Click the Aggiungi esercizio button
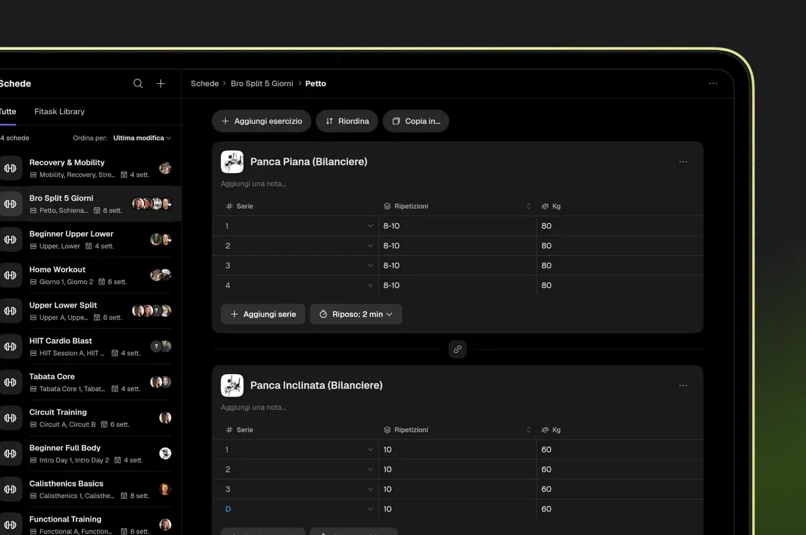 (262, 121)
